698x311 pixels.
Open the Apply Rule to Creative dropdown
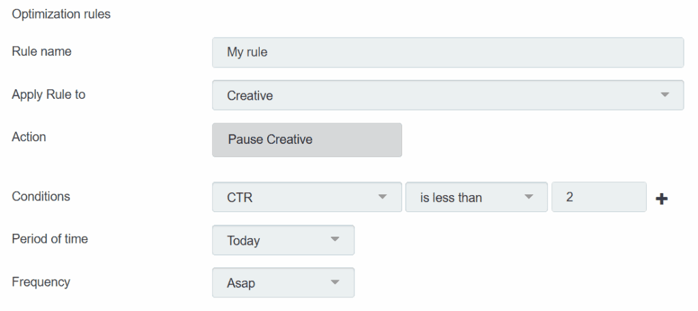447,95
